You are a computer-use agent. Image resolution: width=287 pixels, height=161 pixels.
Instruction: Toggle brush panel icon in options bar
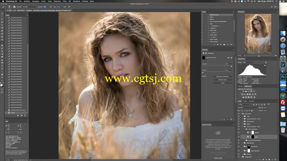(14, 7)
